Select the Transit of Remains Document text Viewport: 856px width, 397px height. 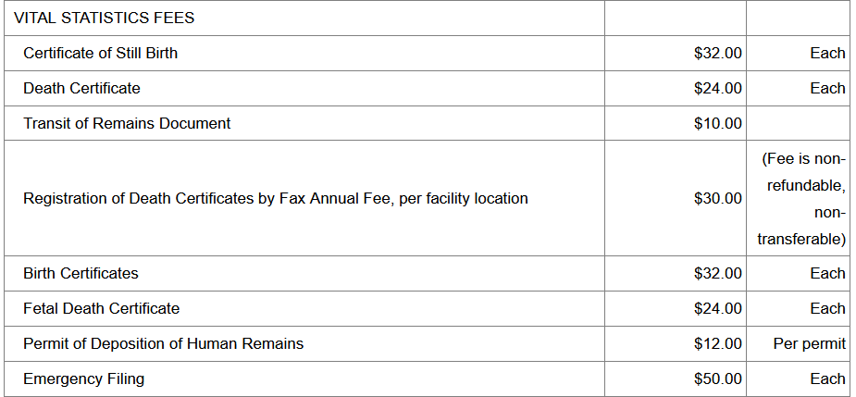pos(127,123)
